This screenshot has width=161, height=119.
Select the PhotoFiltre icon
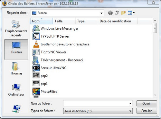[x=36, y=92]
